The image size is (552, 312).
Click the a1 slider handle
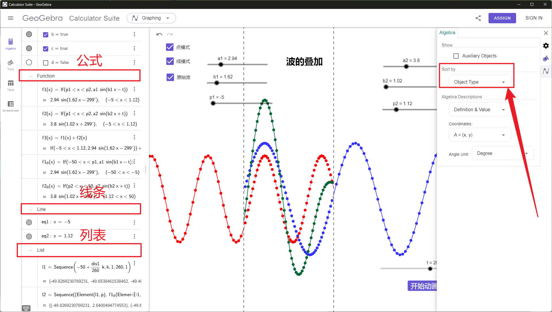[x=221, y=65]
